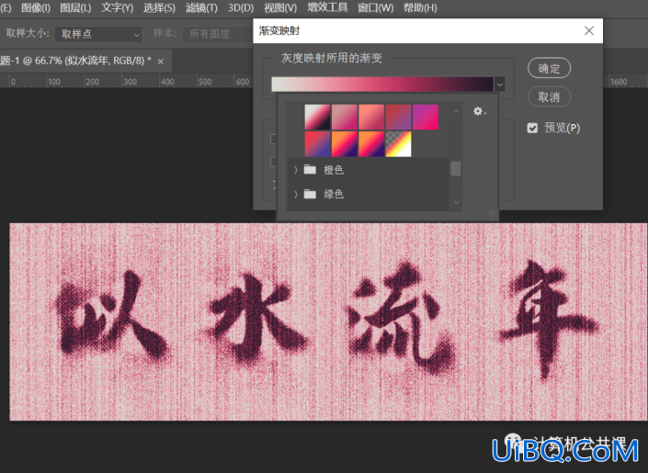Screen dimensions: 648x473
Task: Select the orange-magenta-navy gradient, third in row two
Action: pyautogui.click(x=371, y=144)
